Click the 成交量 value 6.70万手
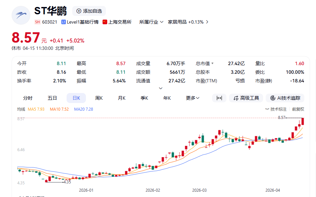This screenshot has width=316, height=197. pos(176,63)
